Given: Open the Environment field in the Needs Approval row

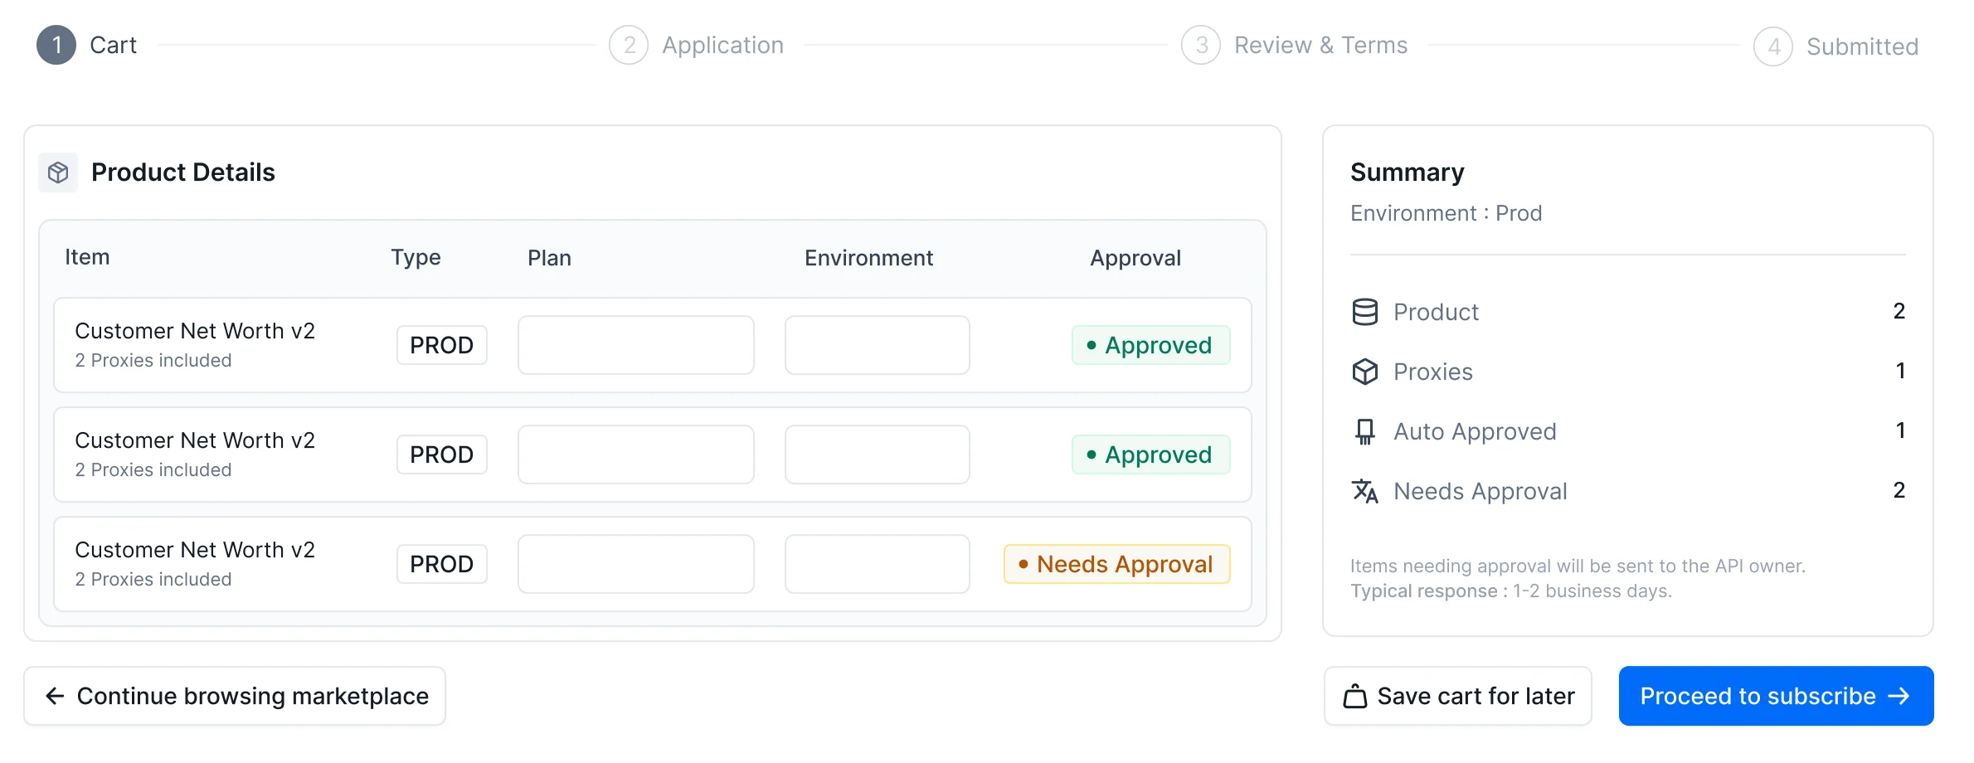Looking at the screenshot, I should [x=878, y=564].
